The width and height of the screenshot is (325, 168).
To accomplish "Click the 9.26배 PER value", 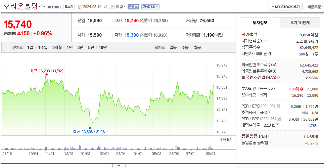I will (x=296, y=107).
